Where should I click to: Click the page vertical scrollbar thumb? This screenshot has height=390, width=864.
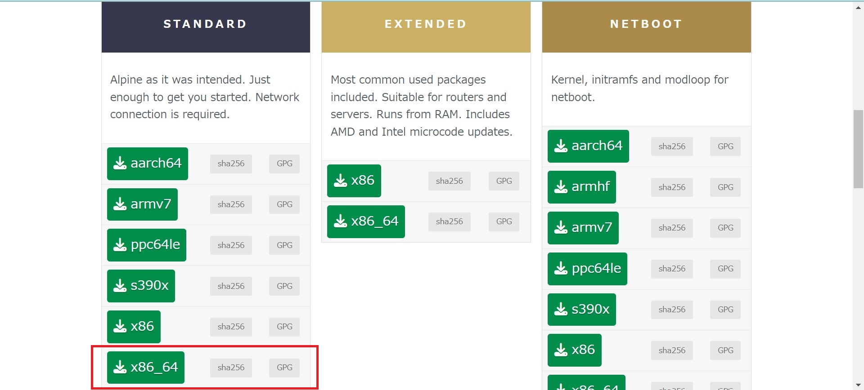coord(858,148)
